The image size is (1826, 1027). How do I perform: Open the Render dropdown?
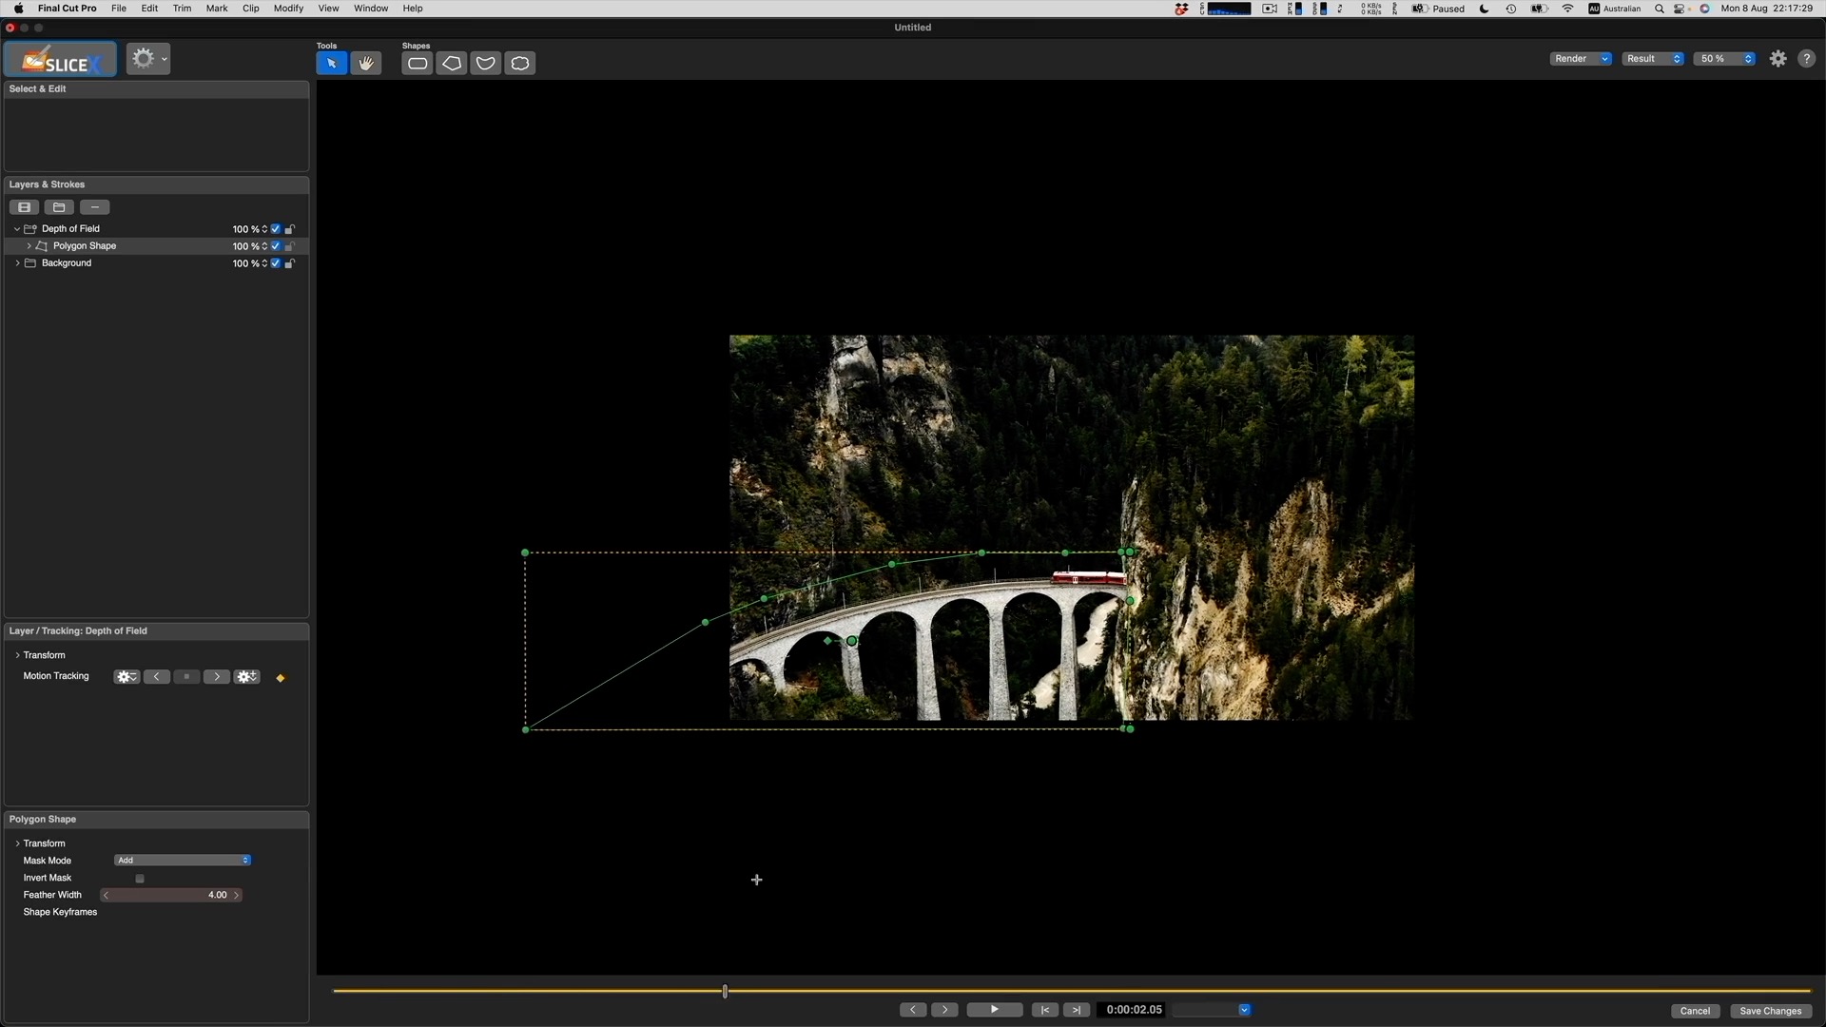(1581, 59)
